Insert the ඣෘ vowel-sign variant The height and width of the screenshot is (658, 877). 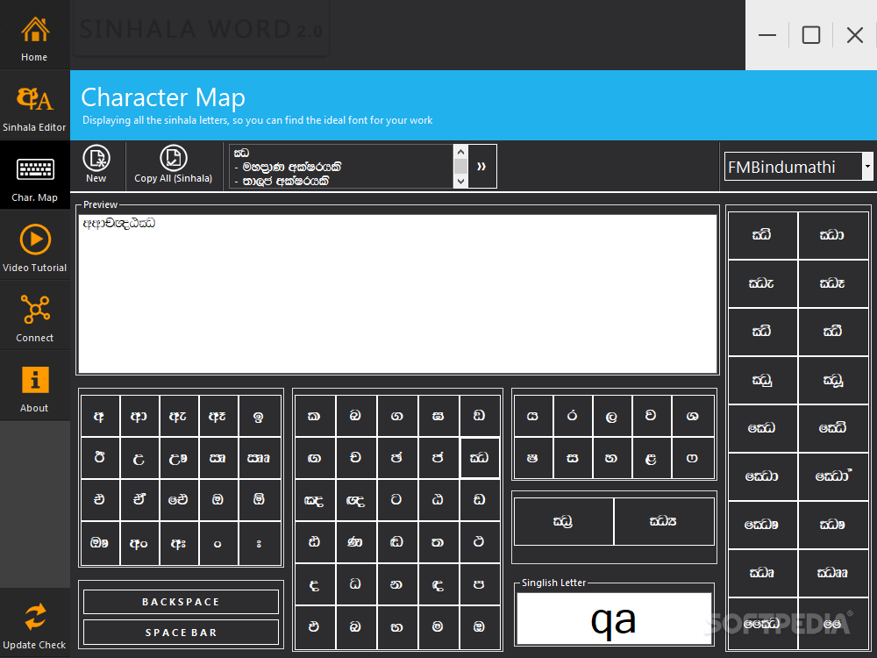[762, 572]
